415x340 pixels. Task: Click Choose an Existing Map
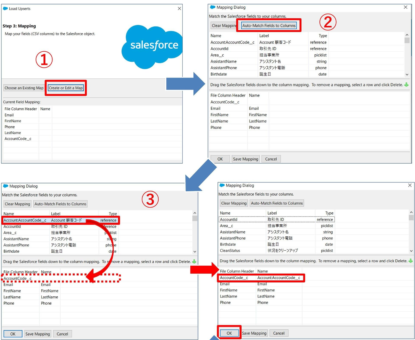tap(24, 88)
